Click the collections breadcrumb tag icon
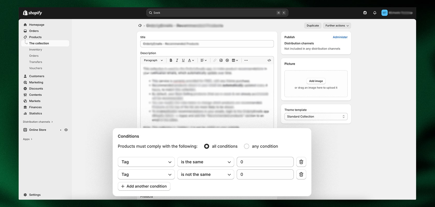 (x=140, y=26)
